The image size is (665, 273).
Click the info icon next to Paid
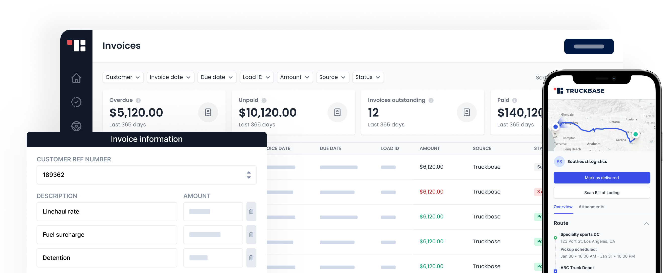(515, 101)
